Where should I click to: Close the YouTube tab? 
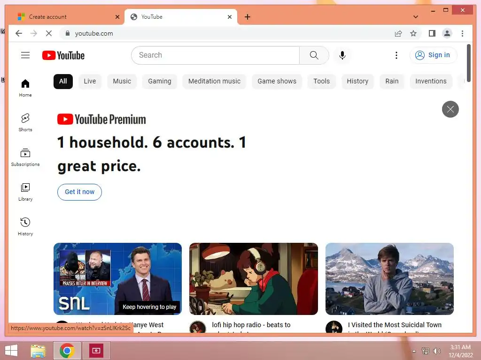[x=229, y=17]
